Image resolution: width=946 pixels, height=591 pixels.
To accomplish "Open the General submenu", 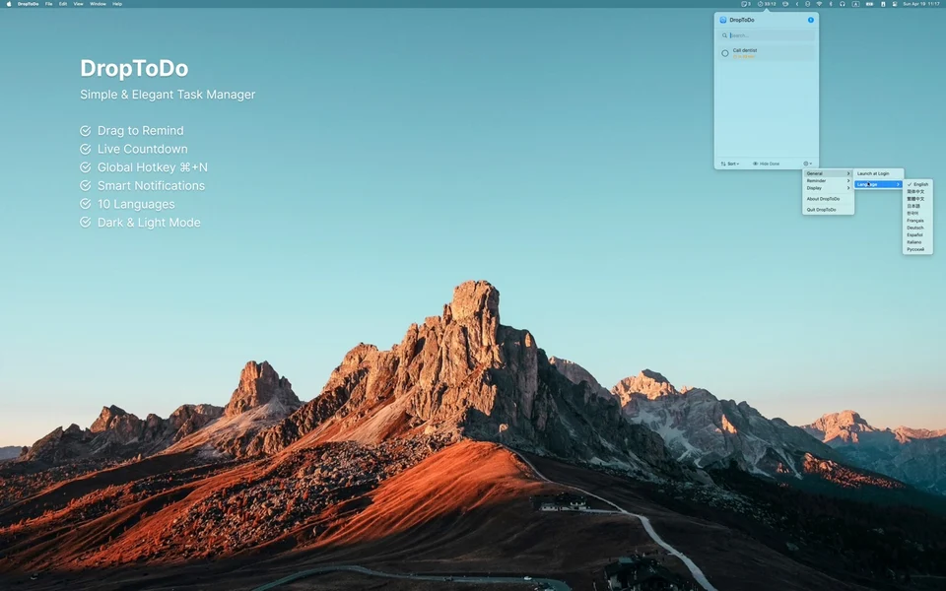I will click(x=828, y=173).
